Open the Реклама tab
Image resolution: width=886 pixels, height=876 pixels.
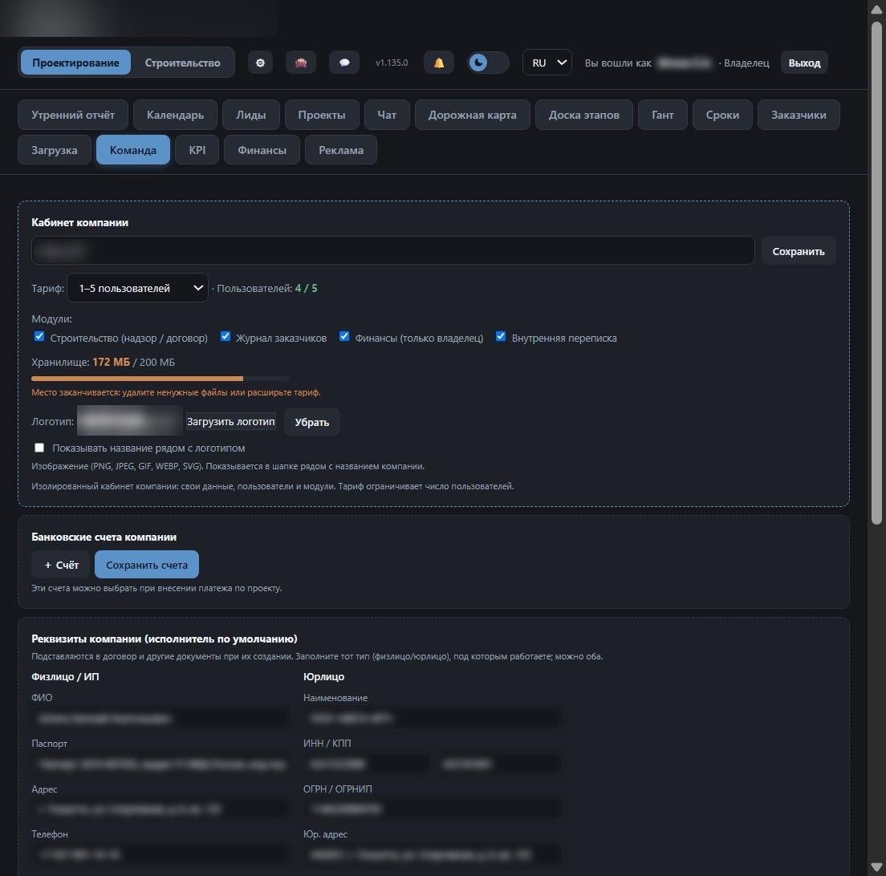[x=341, y=150]
